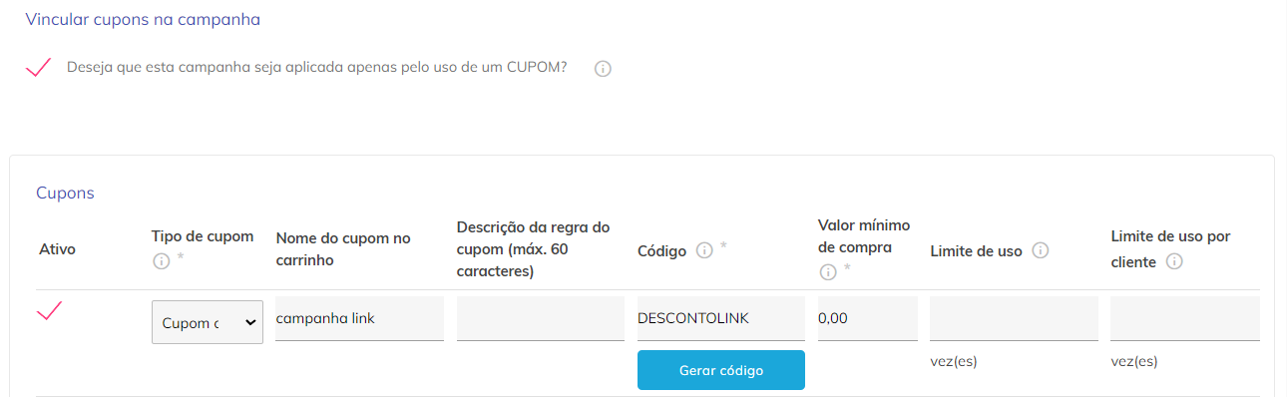Open info icon next to Limite de uso

[1040, 251]
